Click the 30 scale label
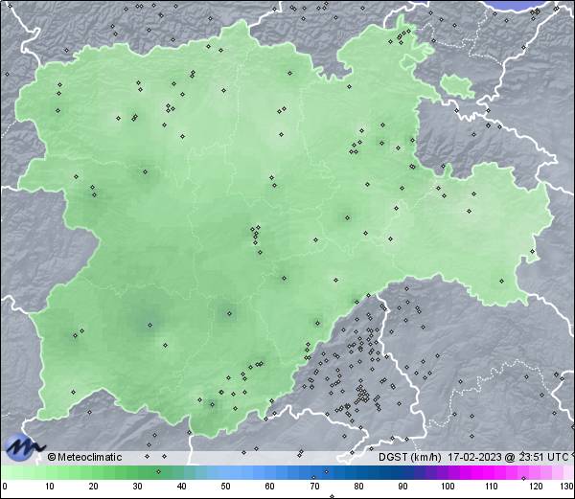 [x=137, y=487]
